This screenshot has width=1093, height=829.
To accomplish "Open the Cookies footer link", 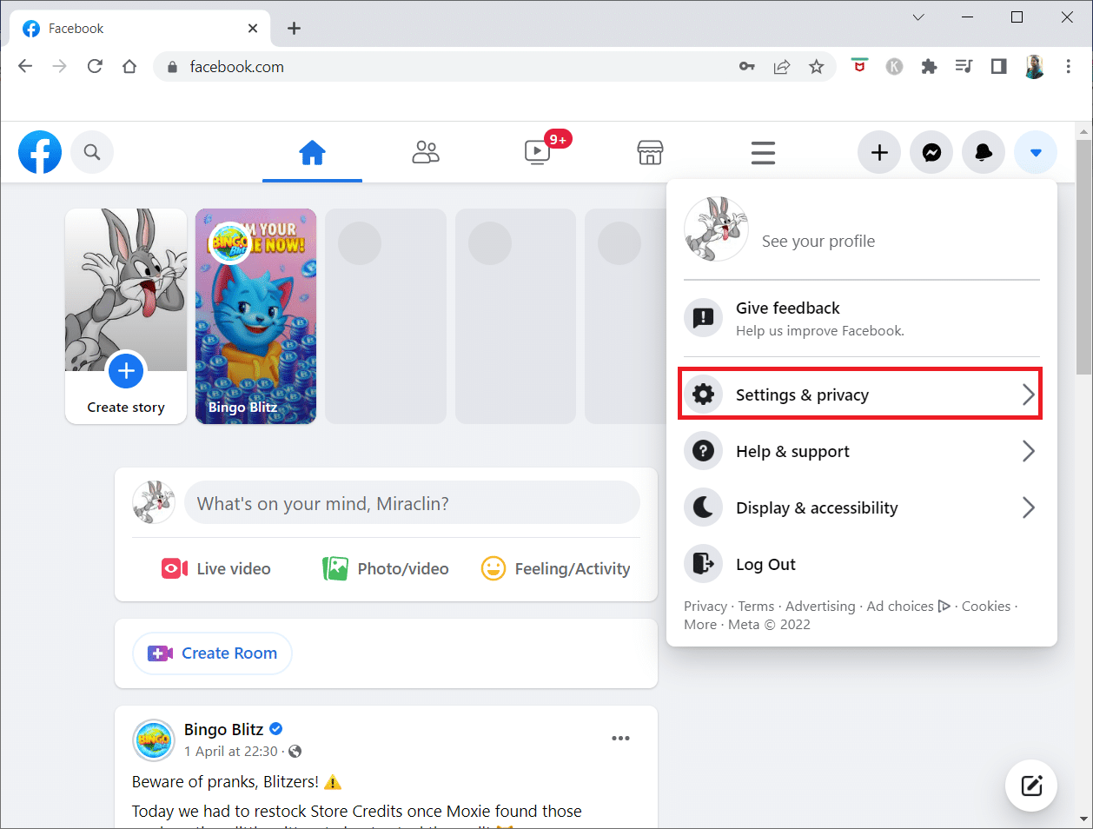I will 986,607.
